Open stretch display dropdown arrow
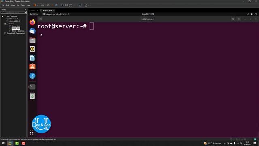The image size is (259, 146). pyautogui.click(x=89, y=5)
